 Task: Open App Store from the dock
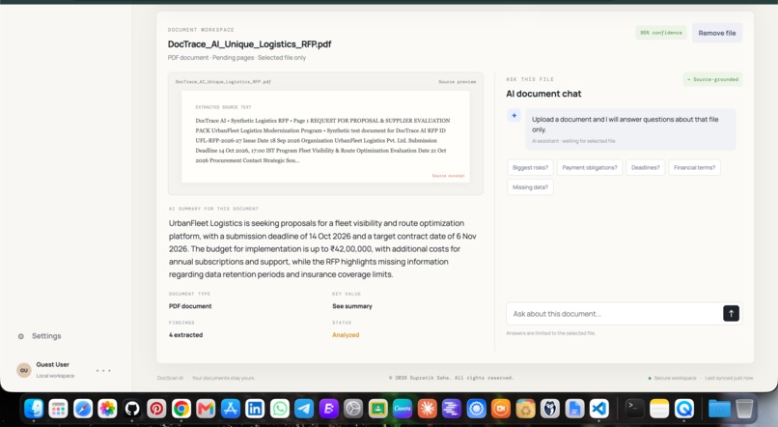tap(231, 409)
